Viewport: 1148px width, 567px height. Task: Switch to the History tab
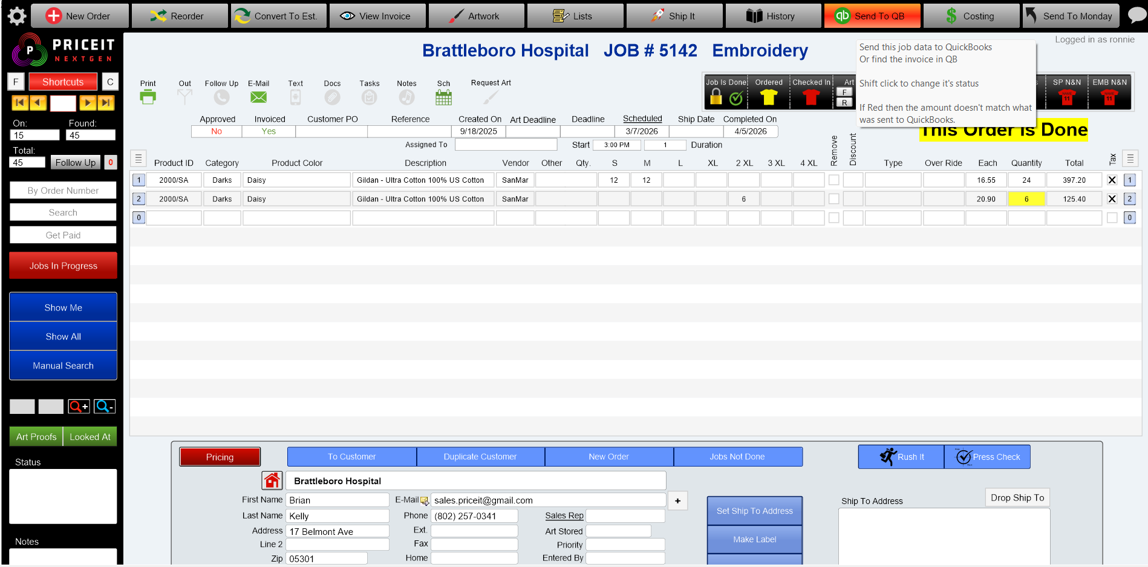pos(773,15)
